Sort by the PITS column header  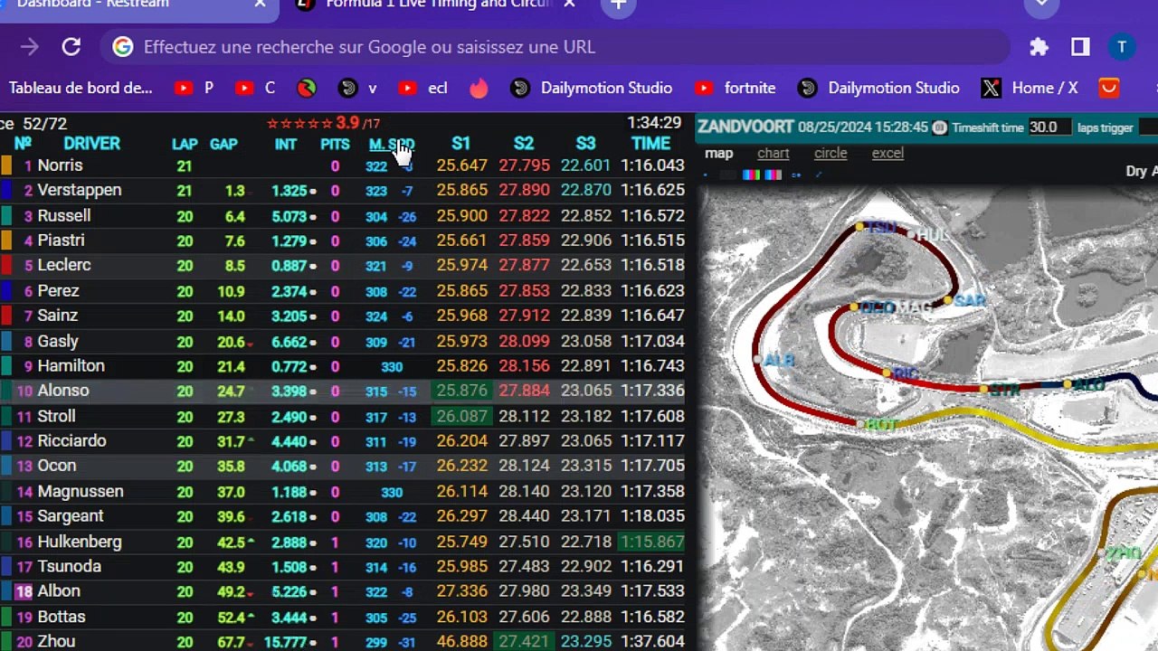tap(335, 144)
